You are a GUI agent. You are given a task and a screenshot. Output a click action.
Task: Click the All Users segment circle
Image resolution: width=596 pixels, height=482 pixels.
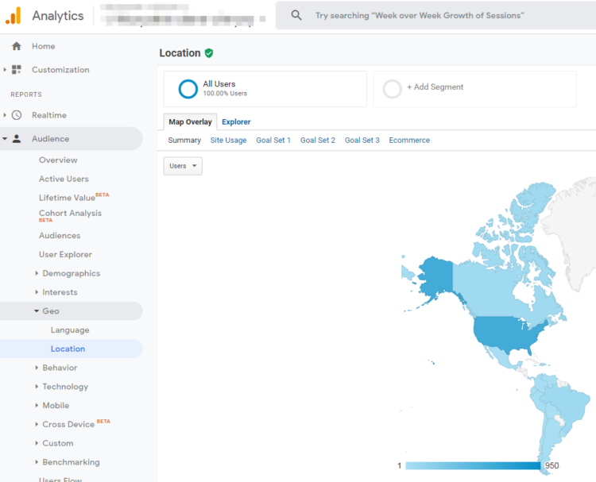[188, 89]
